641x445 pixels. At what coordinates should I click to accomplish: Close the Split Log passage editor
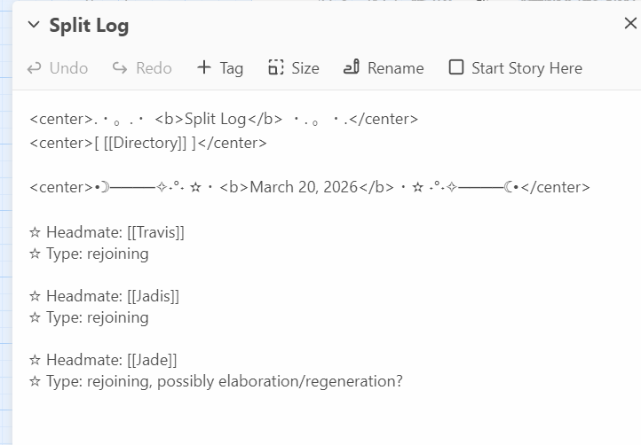coord(629,24)
